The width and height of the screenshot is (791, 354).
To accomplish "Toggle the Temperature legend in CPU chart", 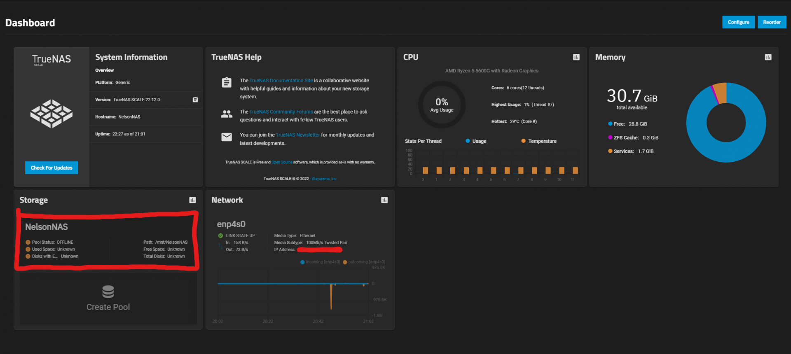I will [539, 141].
